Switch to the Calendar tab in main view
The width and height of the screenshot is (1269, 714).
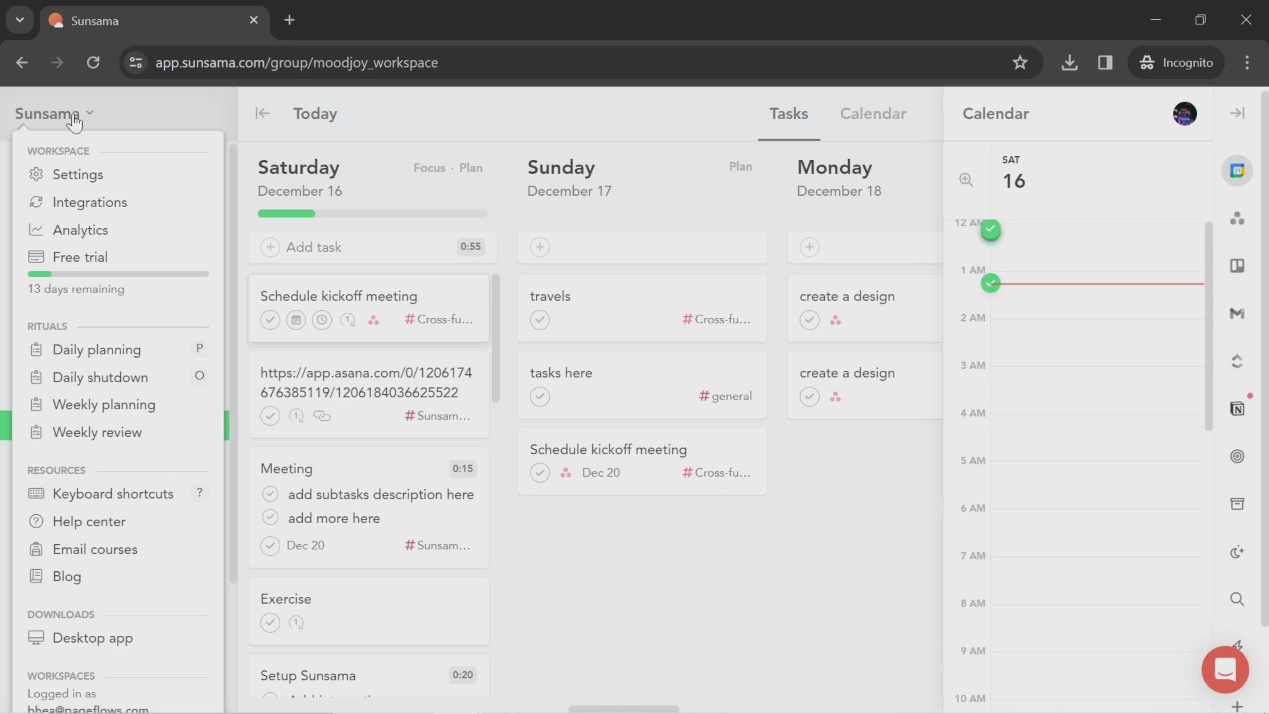pos(872,114)
